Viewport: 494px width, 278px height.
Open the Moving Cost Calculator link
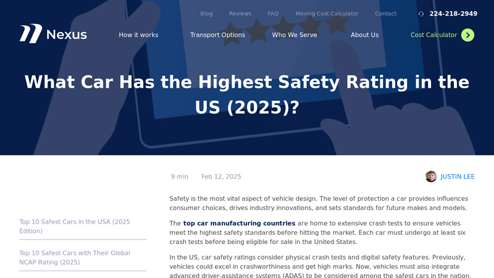click(327, 14)
